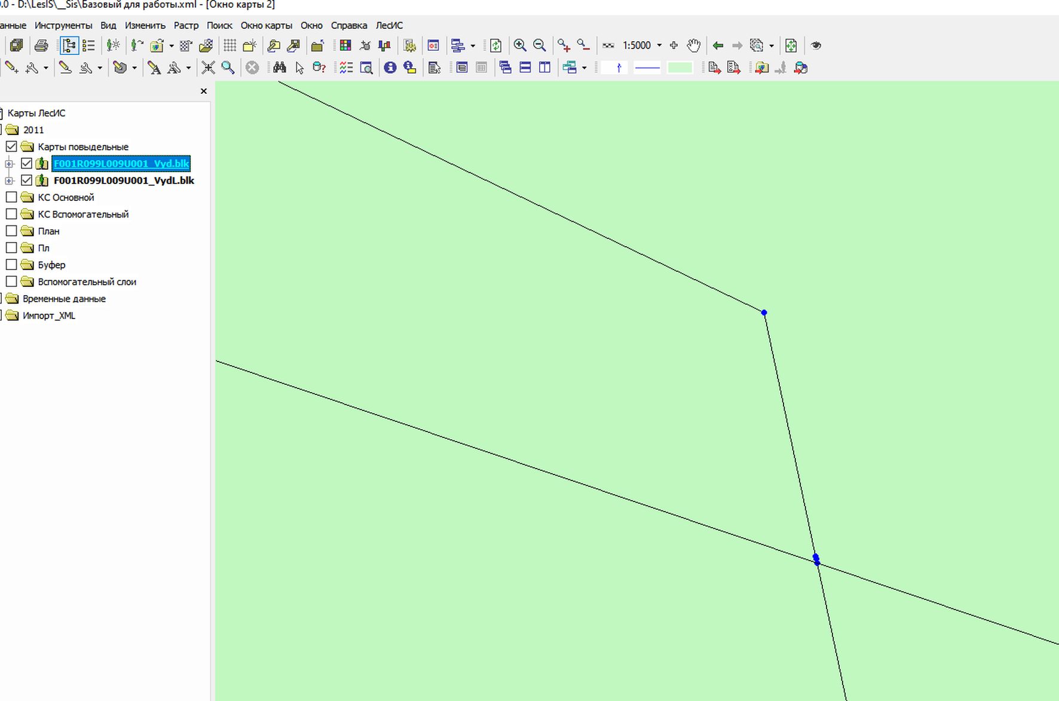Toggle the Буфер folder checkbox

coord(11,265)
